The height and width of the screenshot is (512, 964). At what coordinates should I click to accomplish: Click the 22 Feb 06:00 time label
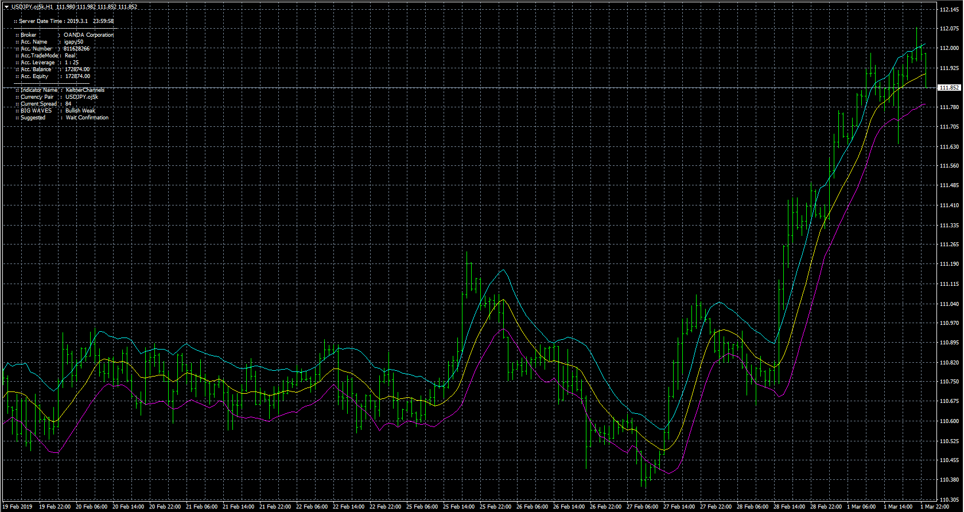click(x=313, y=507)
